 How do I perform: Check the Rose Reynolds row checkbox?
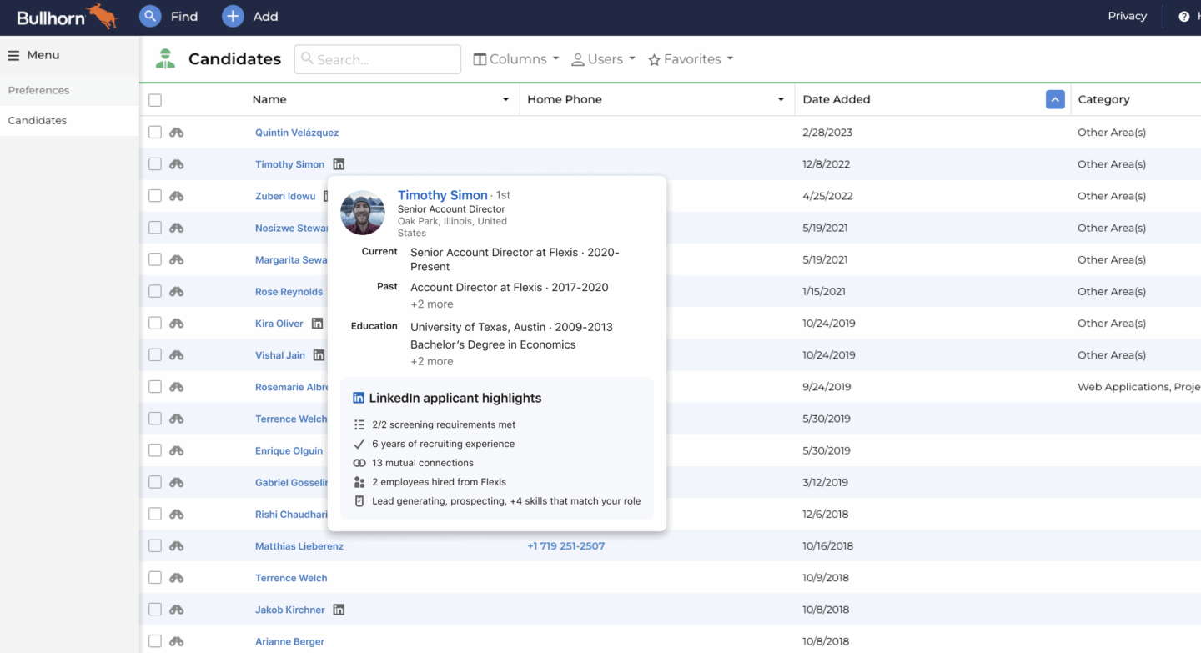(x=155, y=291)
